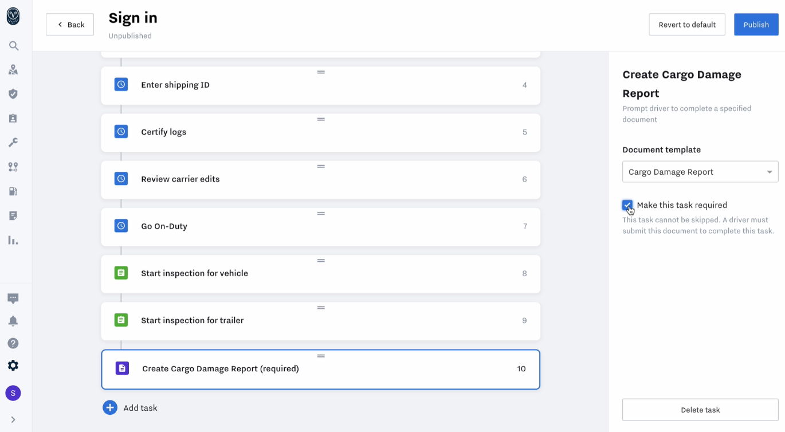Open help using the question mark icon
Screen dimensions: 785x432
coord(13,343)
